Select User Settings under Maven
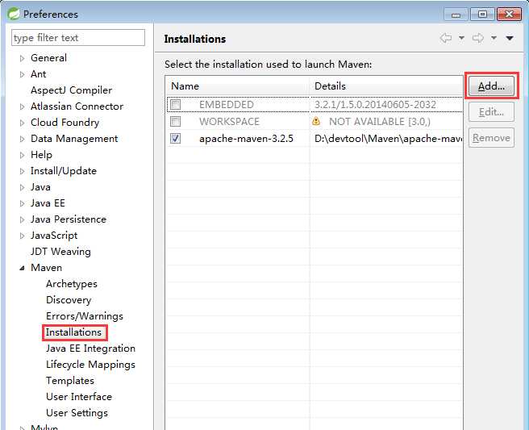Screen dimensions: 529x430 tap(77, 413)
